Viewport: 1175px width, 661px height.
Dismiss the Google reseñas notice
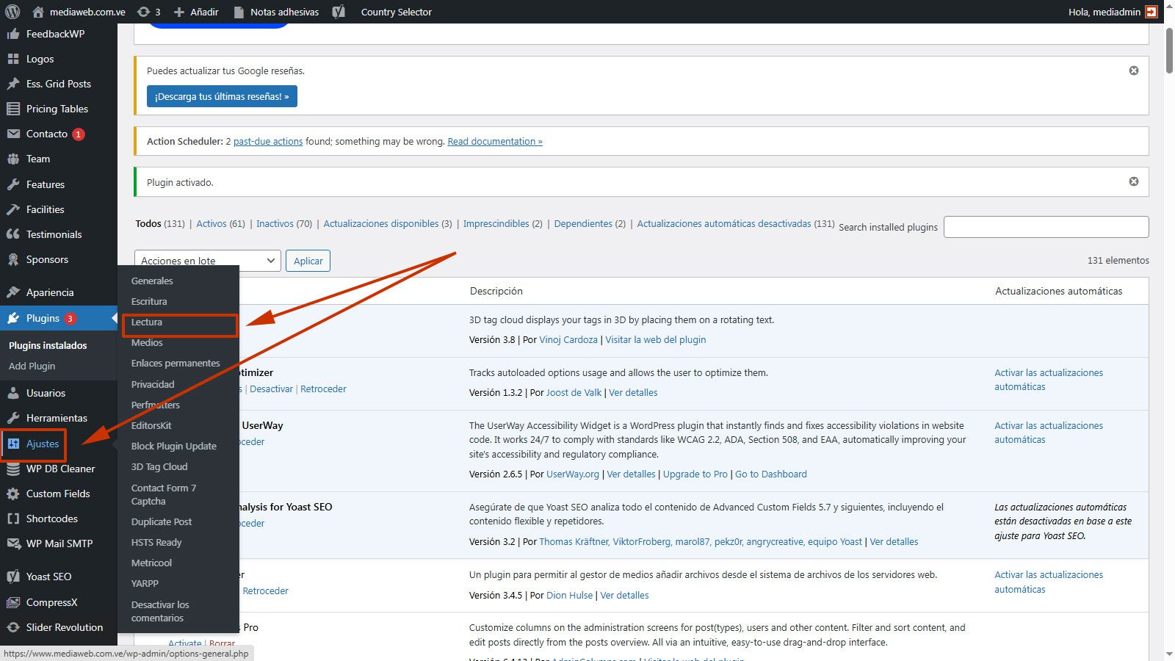pyautogui.click(x=1134, y=71)
